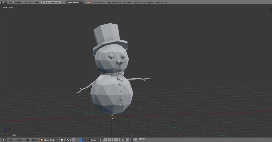Select the scale manipulator icon
Image resolution: width=272 pixels, height=142 pixels.
[x=87, y=140]
